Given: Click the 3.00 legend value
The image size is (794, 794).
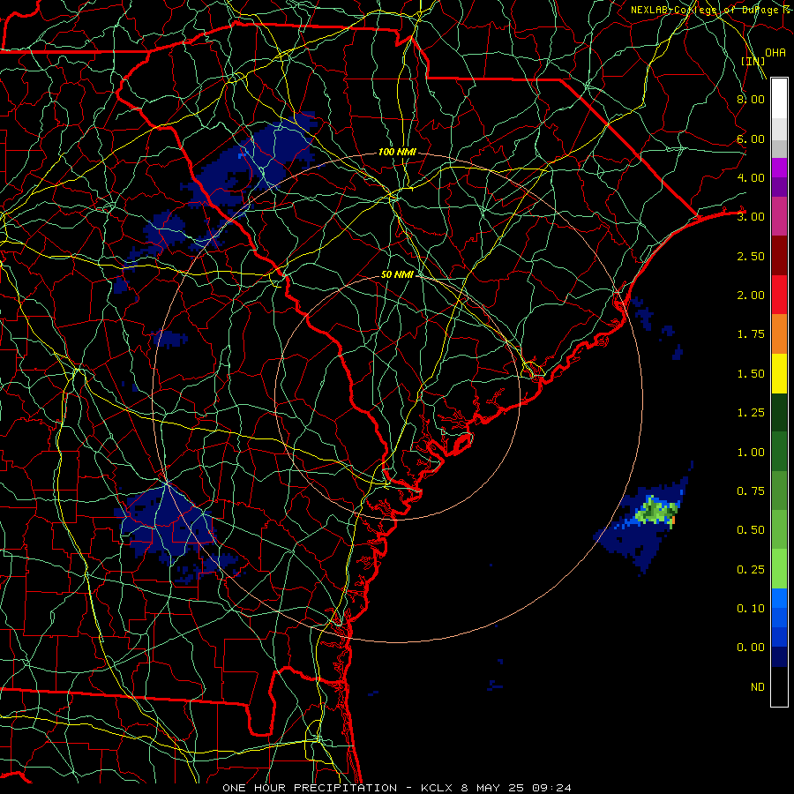Looking at the screenshot, I should [751, 217].
